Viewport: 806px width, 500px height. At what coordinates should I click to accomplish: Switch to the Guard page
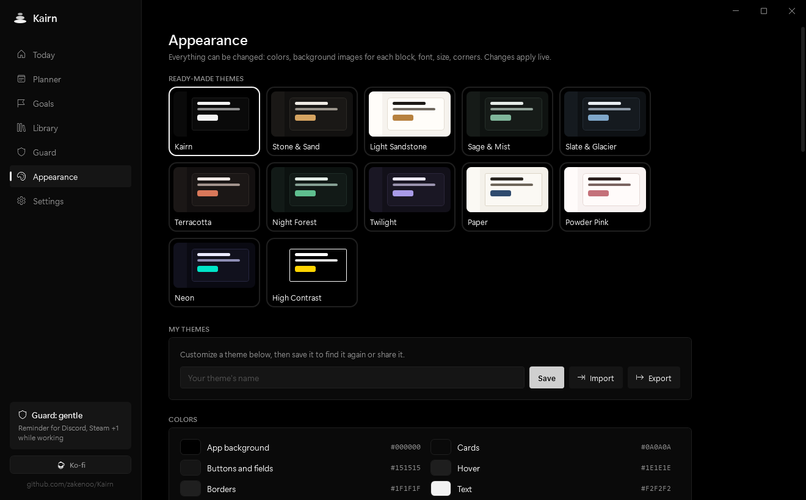click(70, 152)
